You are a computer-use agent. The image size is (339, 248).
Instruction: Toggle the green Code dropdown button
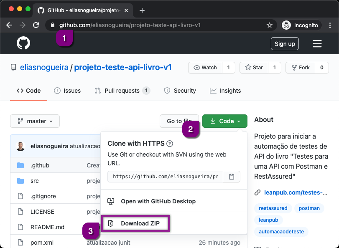tap(225, 121)
